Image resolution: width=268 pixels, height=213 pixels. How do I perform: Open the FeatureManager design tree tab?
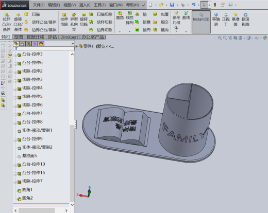click(x=16, y=44)
